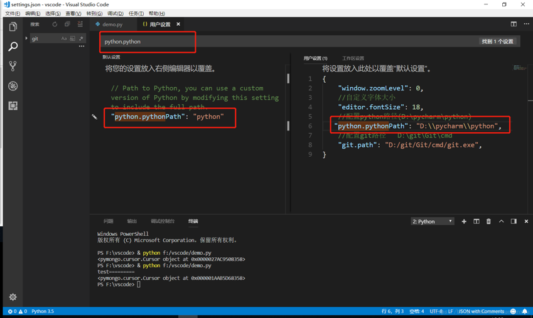Refresh the search results
This screenshot has height=318, width=533.
pyautogui.click(x=55, y=24)
